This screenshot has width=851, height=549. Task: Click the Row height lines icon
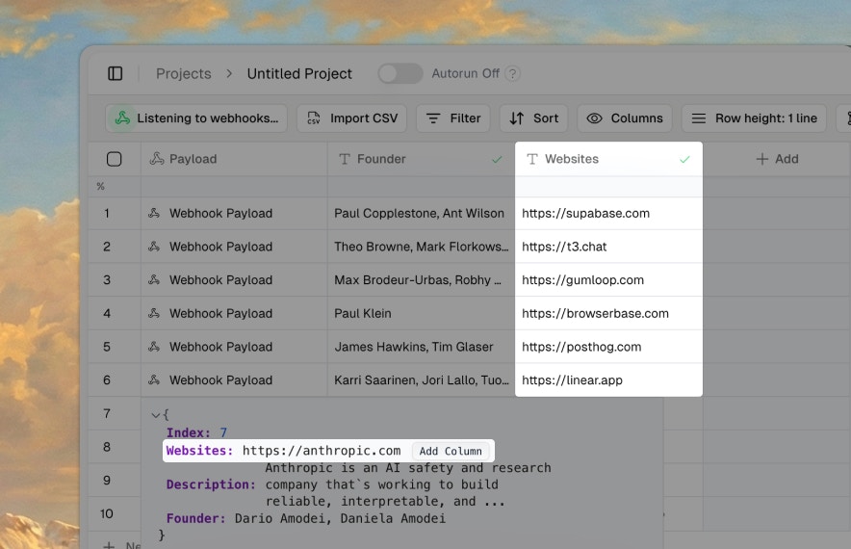pyautogui.click(x=699, y=118)
